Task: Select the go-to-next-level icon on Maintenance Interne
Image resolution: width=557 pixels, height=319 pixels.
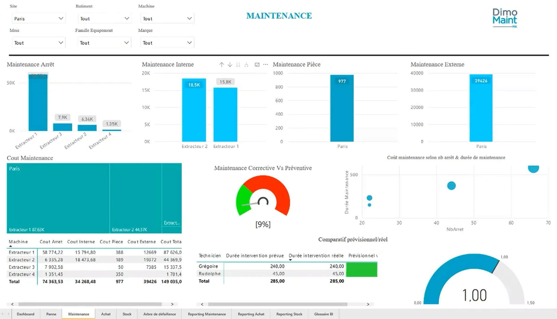Action: pos(238,64)
